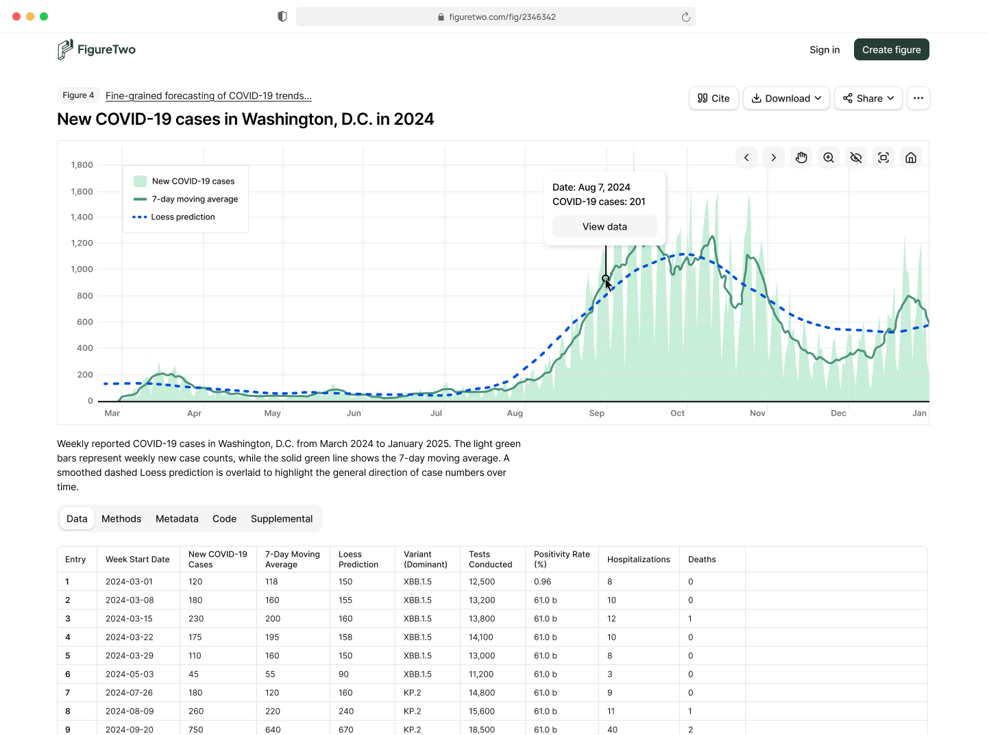Viewport: 987px width, 735px height.
Task: Open the Supplemental tab
Action: click(281, 519)
